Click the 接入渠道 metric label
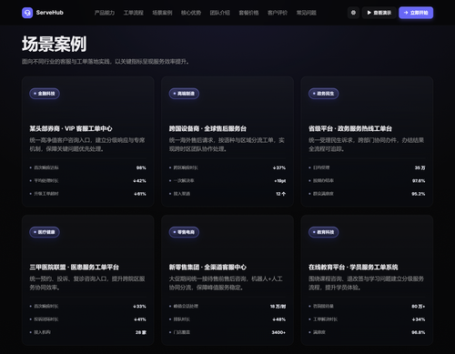 pyautogui.click(x=182, y=194)
